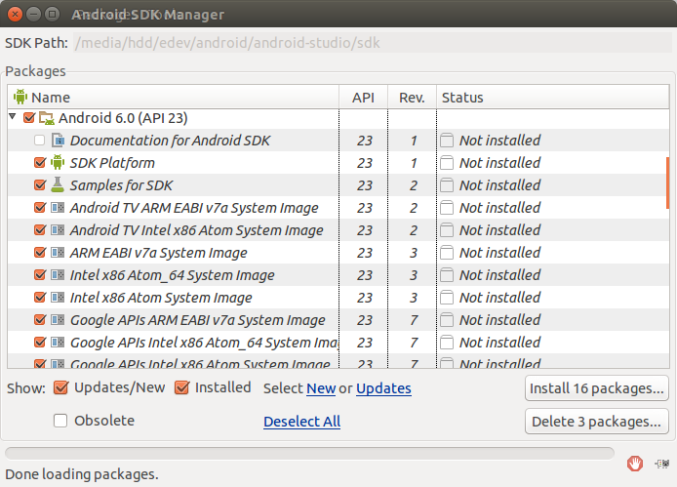Select New packages link
This screenshot has width=677, height=487.
click(321, 388)
